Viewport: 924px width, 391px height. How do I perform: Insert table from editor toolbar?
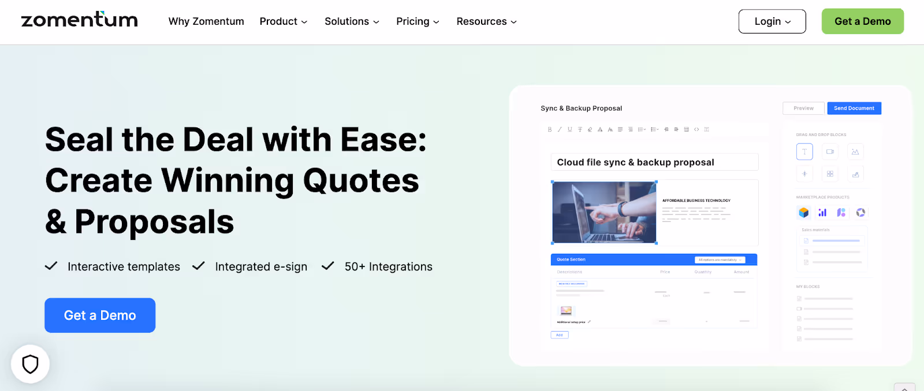pyautogui.click(x=686, y=129)
